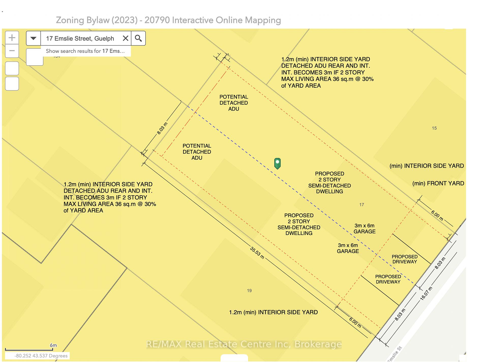
Task: Click the bottom '1.2m (min) INTERIOR SIDE YARD' label
Action: (273, 312)
